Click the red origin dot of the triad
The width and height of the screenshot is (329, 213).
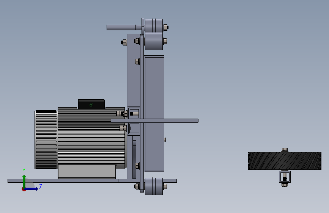24,189
